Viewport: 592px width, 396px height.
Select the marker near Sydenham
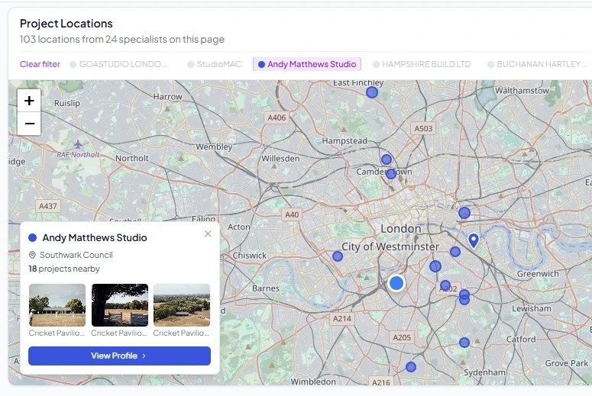pos(464,343)
